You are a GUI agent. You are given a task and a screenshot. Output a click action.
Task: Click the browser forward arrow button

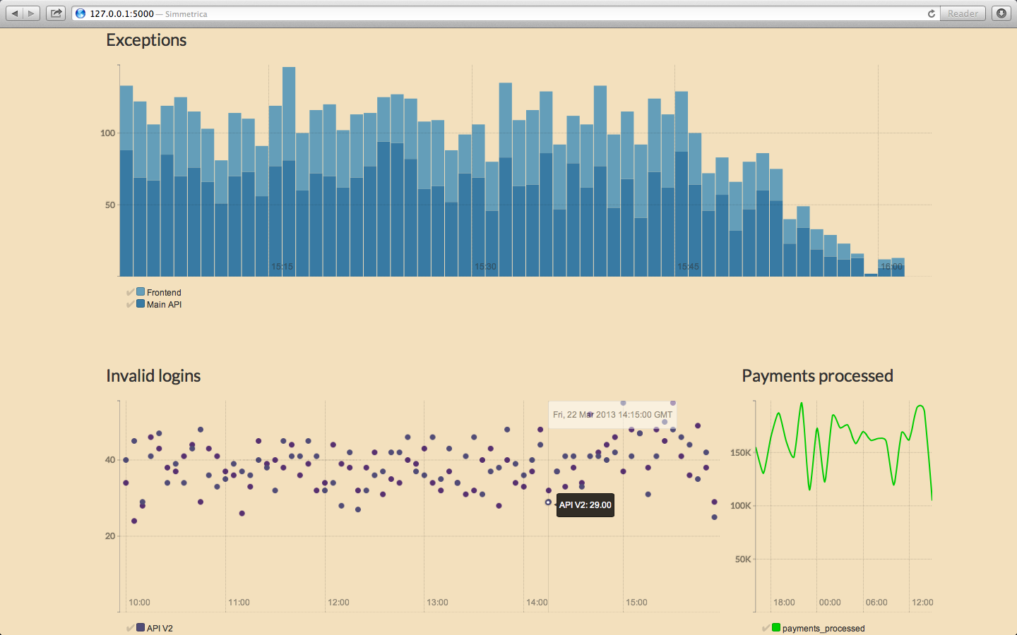(32, 13)
